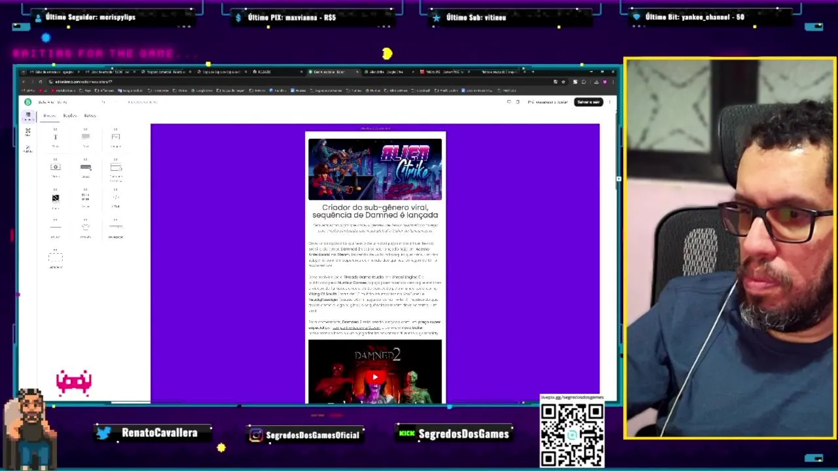Select the Divider line block icon
This screenshot has width=838, height=471.
pos(56,228)
